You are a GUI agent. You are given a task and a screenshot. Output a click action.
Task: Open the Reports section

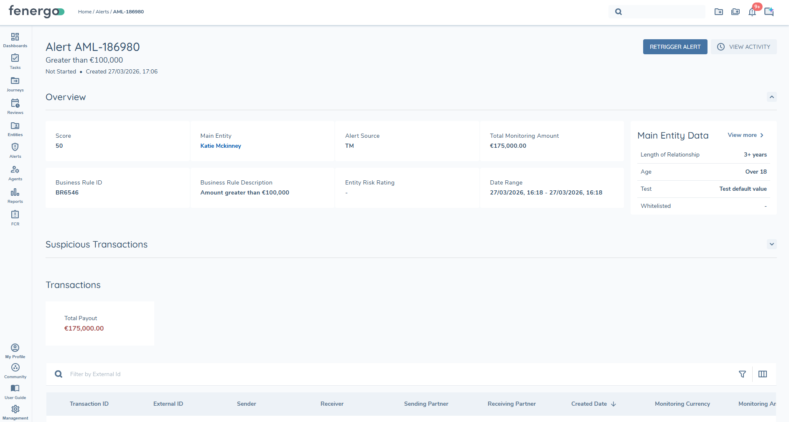tap(15, 195)
